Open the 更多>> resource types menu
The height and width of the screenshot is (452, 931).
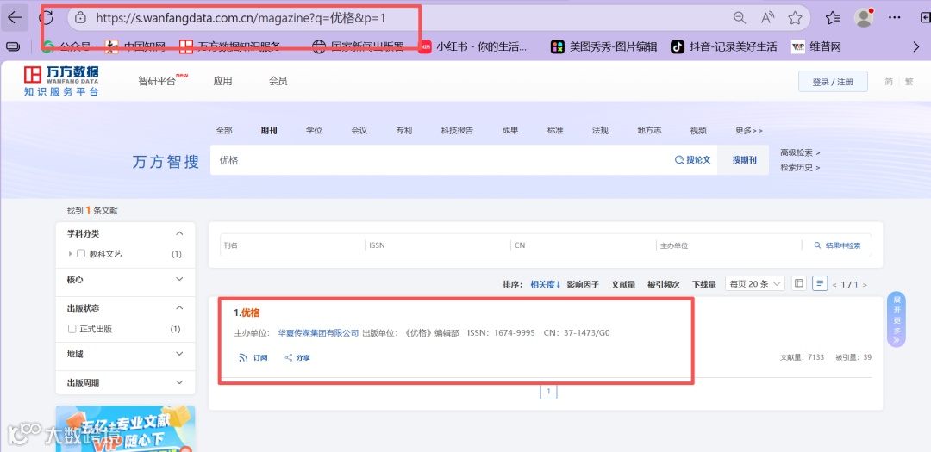pos(749,131)
